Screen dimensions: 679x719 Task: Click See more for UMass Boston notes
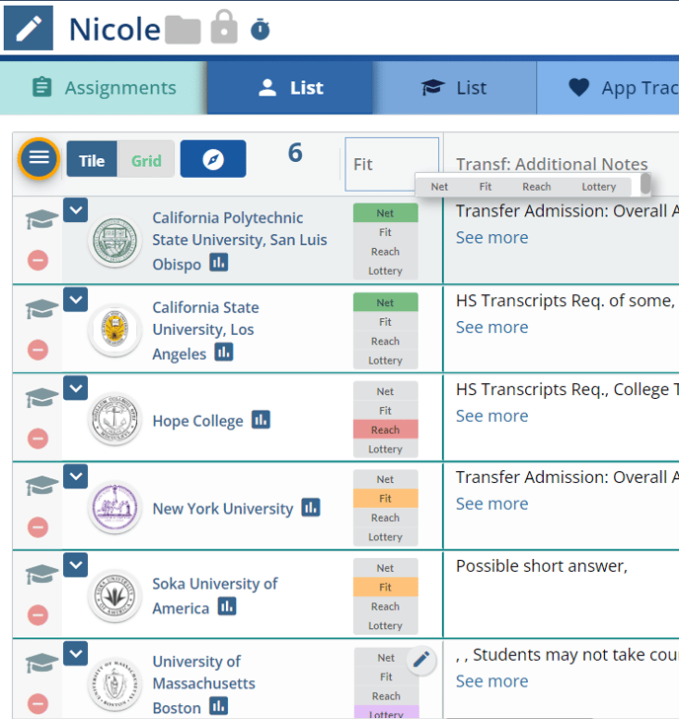[x=491, y=681]
